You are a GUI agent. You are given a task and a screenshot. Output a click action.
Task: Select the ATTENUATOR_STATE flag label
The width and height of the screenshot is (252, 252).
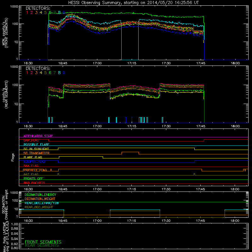click(38, 136)
